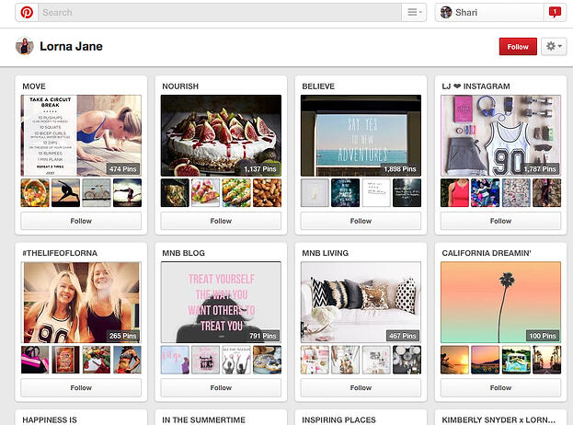Click the Lorna Jane profile name heading
This screenshot has width=573, height=425.
coord(71,46)
